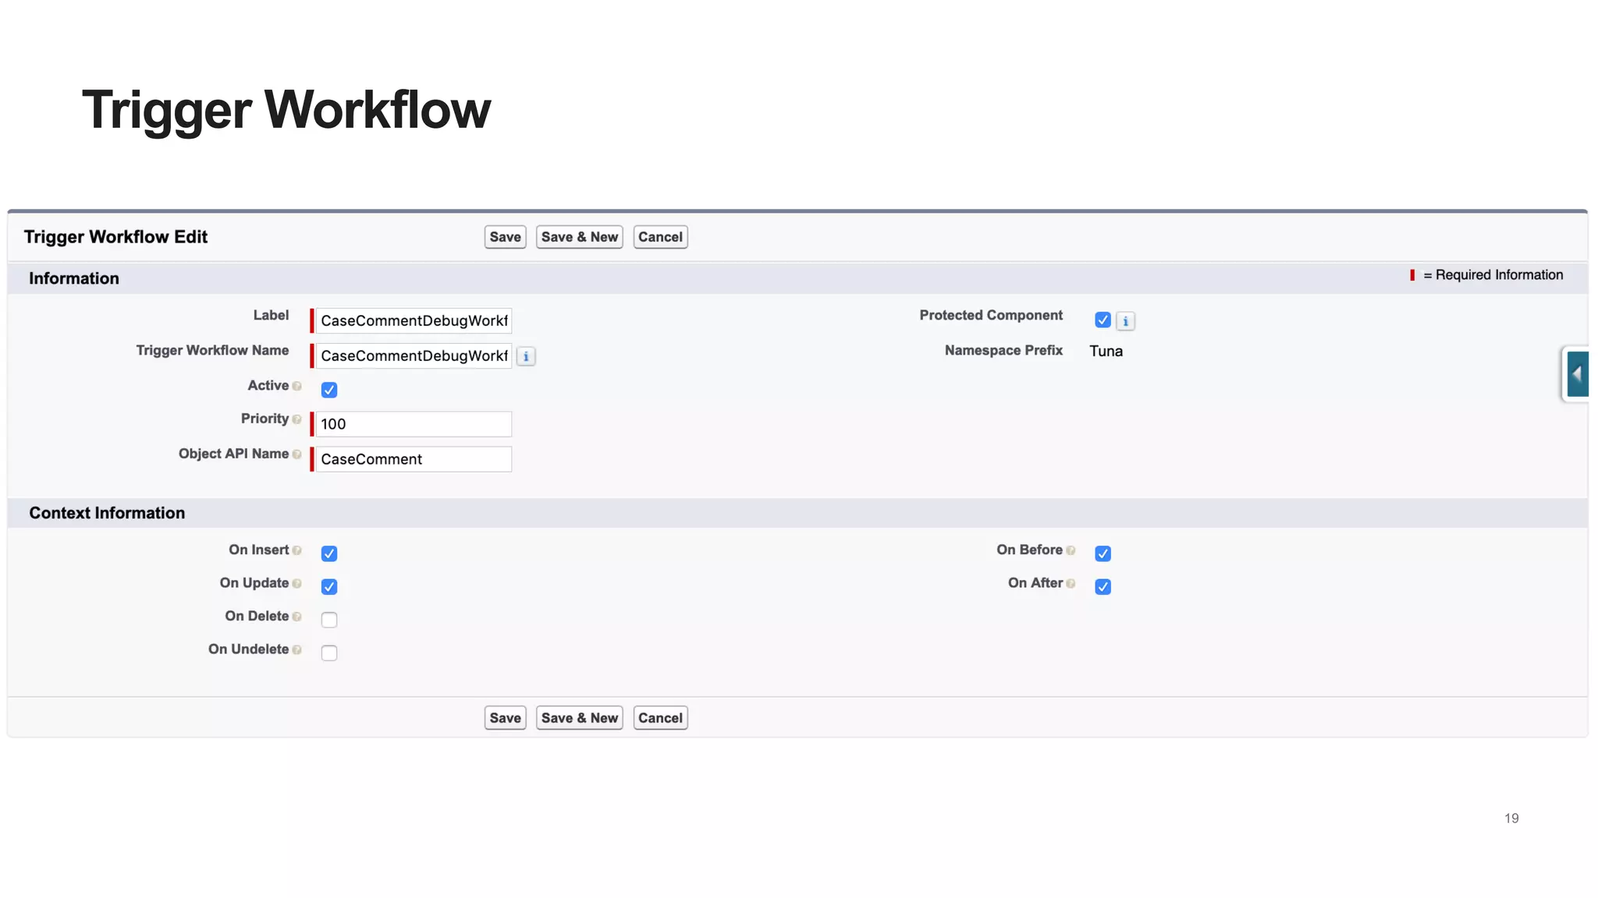Open the help icon next to On Undelete
Viewport: 1598px width, 898px height.
coord(297,649)
